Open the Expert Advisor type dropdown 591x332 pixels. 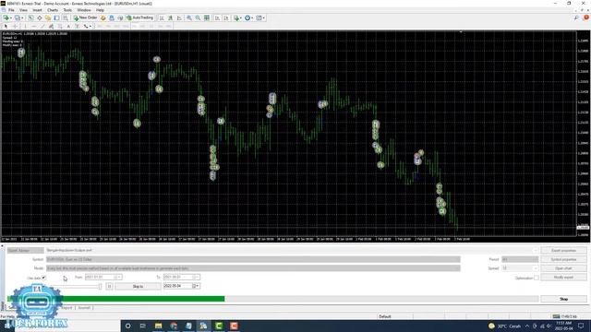pyautogui.click(x=26, y=250)
